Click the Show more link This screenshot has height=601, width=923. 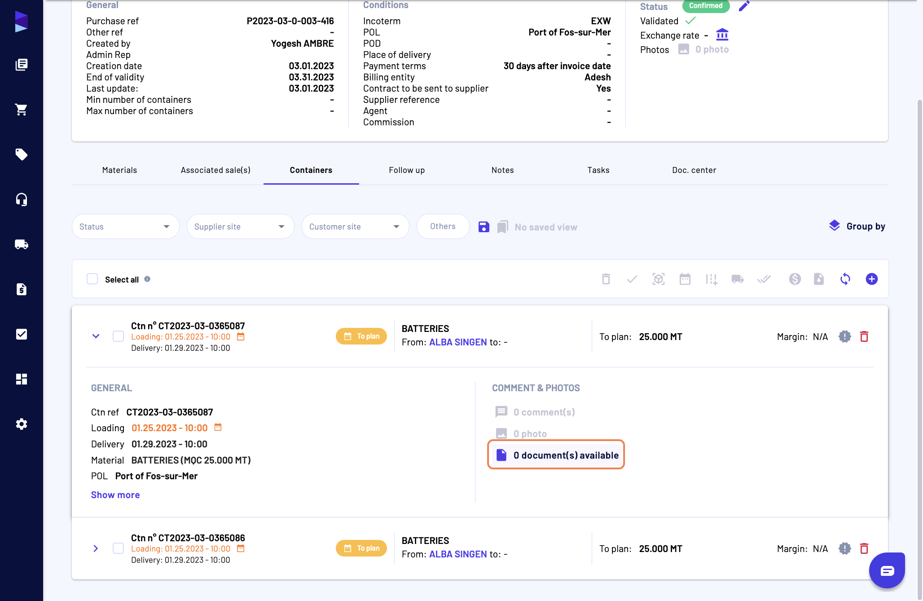click(x=115, y=495)
